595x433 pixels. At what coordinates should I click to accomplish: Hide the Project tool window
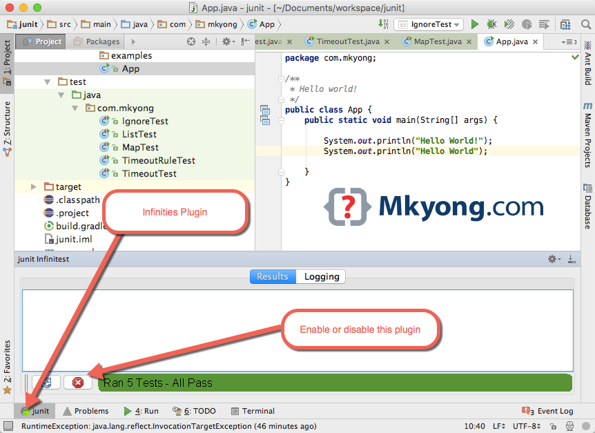click(x=246, y=41)
